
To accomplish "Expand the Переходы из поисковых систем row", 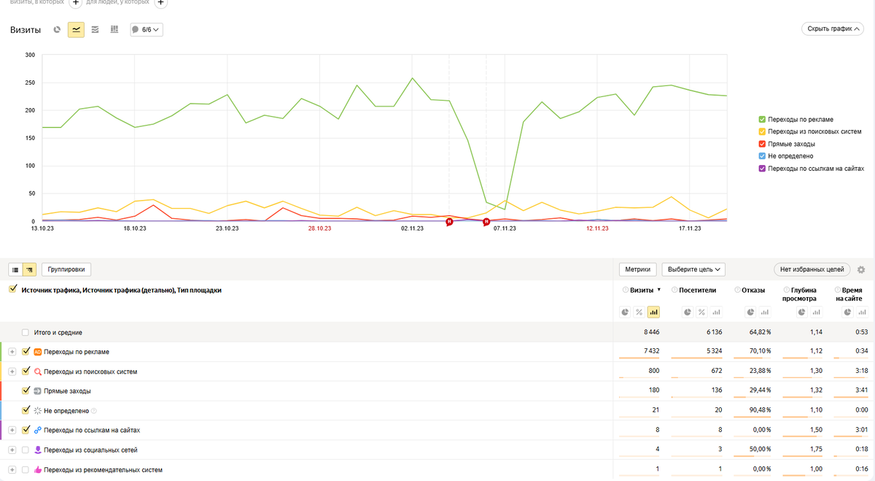I will click(x=12, y=372).
